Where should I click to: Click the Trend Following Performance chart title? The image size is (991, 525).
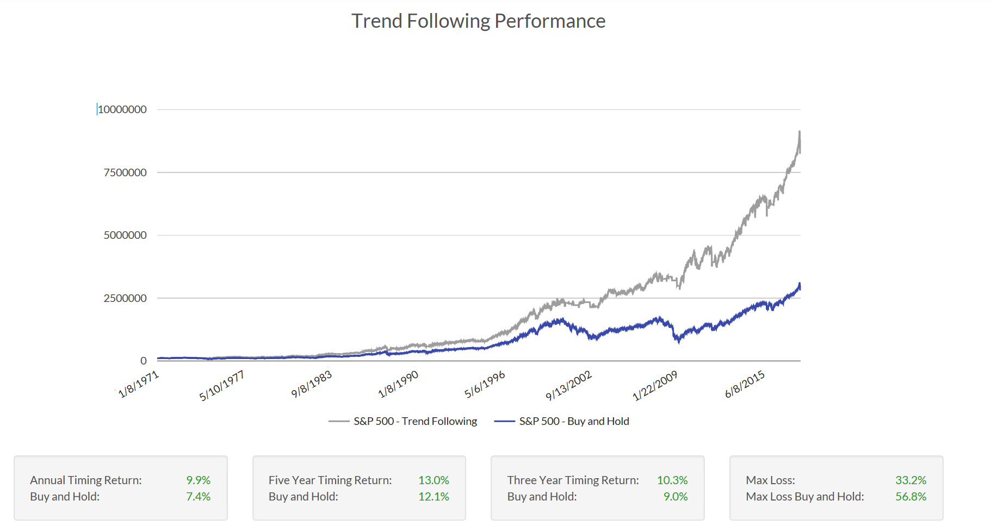coord(478,21)
